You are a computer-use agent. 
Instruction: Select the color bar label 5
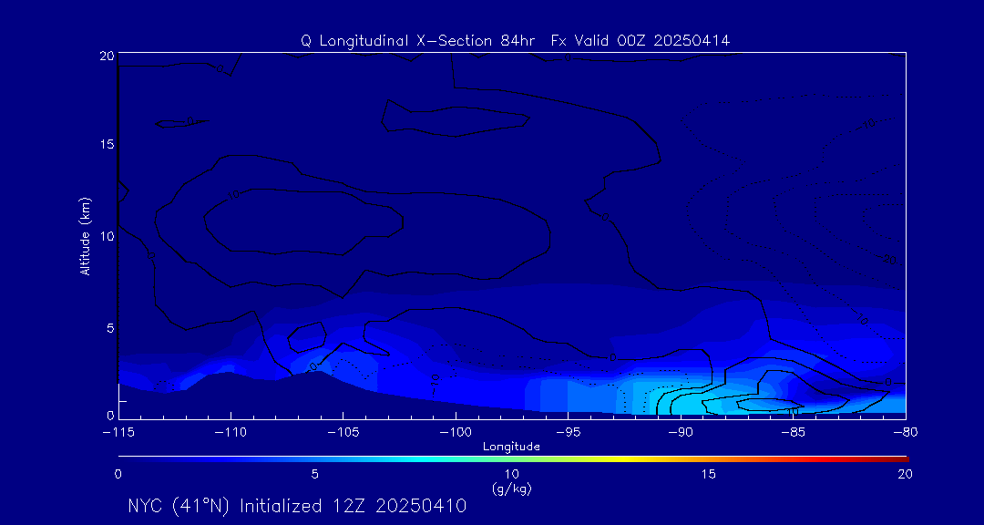(x=315, y=475)
